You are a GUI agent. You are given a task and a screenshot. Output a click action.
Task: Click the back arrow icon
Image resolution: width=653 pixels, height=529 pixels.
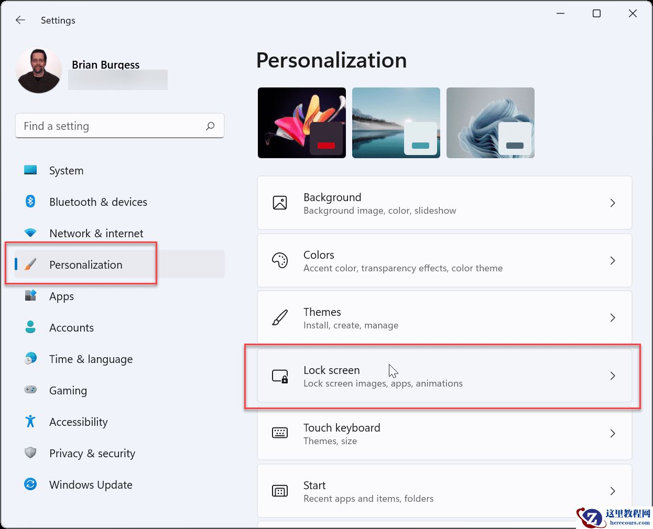click(20, 20)
